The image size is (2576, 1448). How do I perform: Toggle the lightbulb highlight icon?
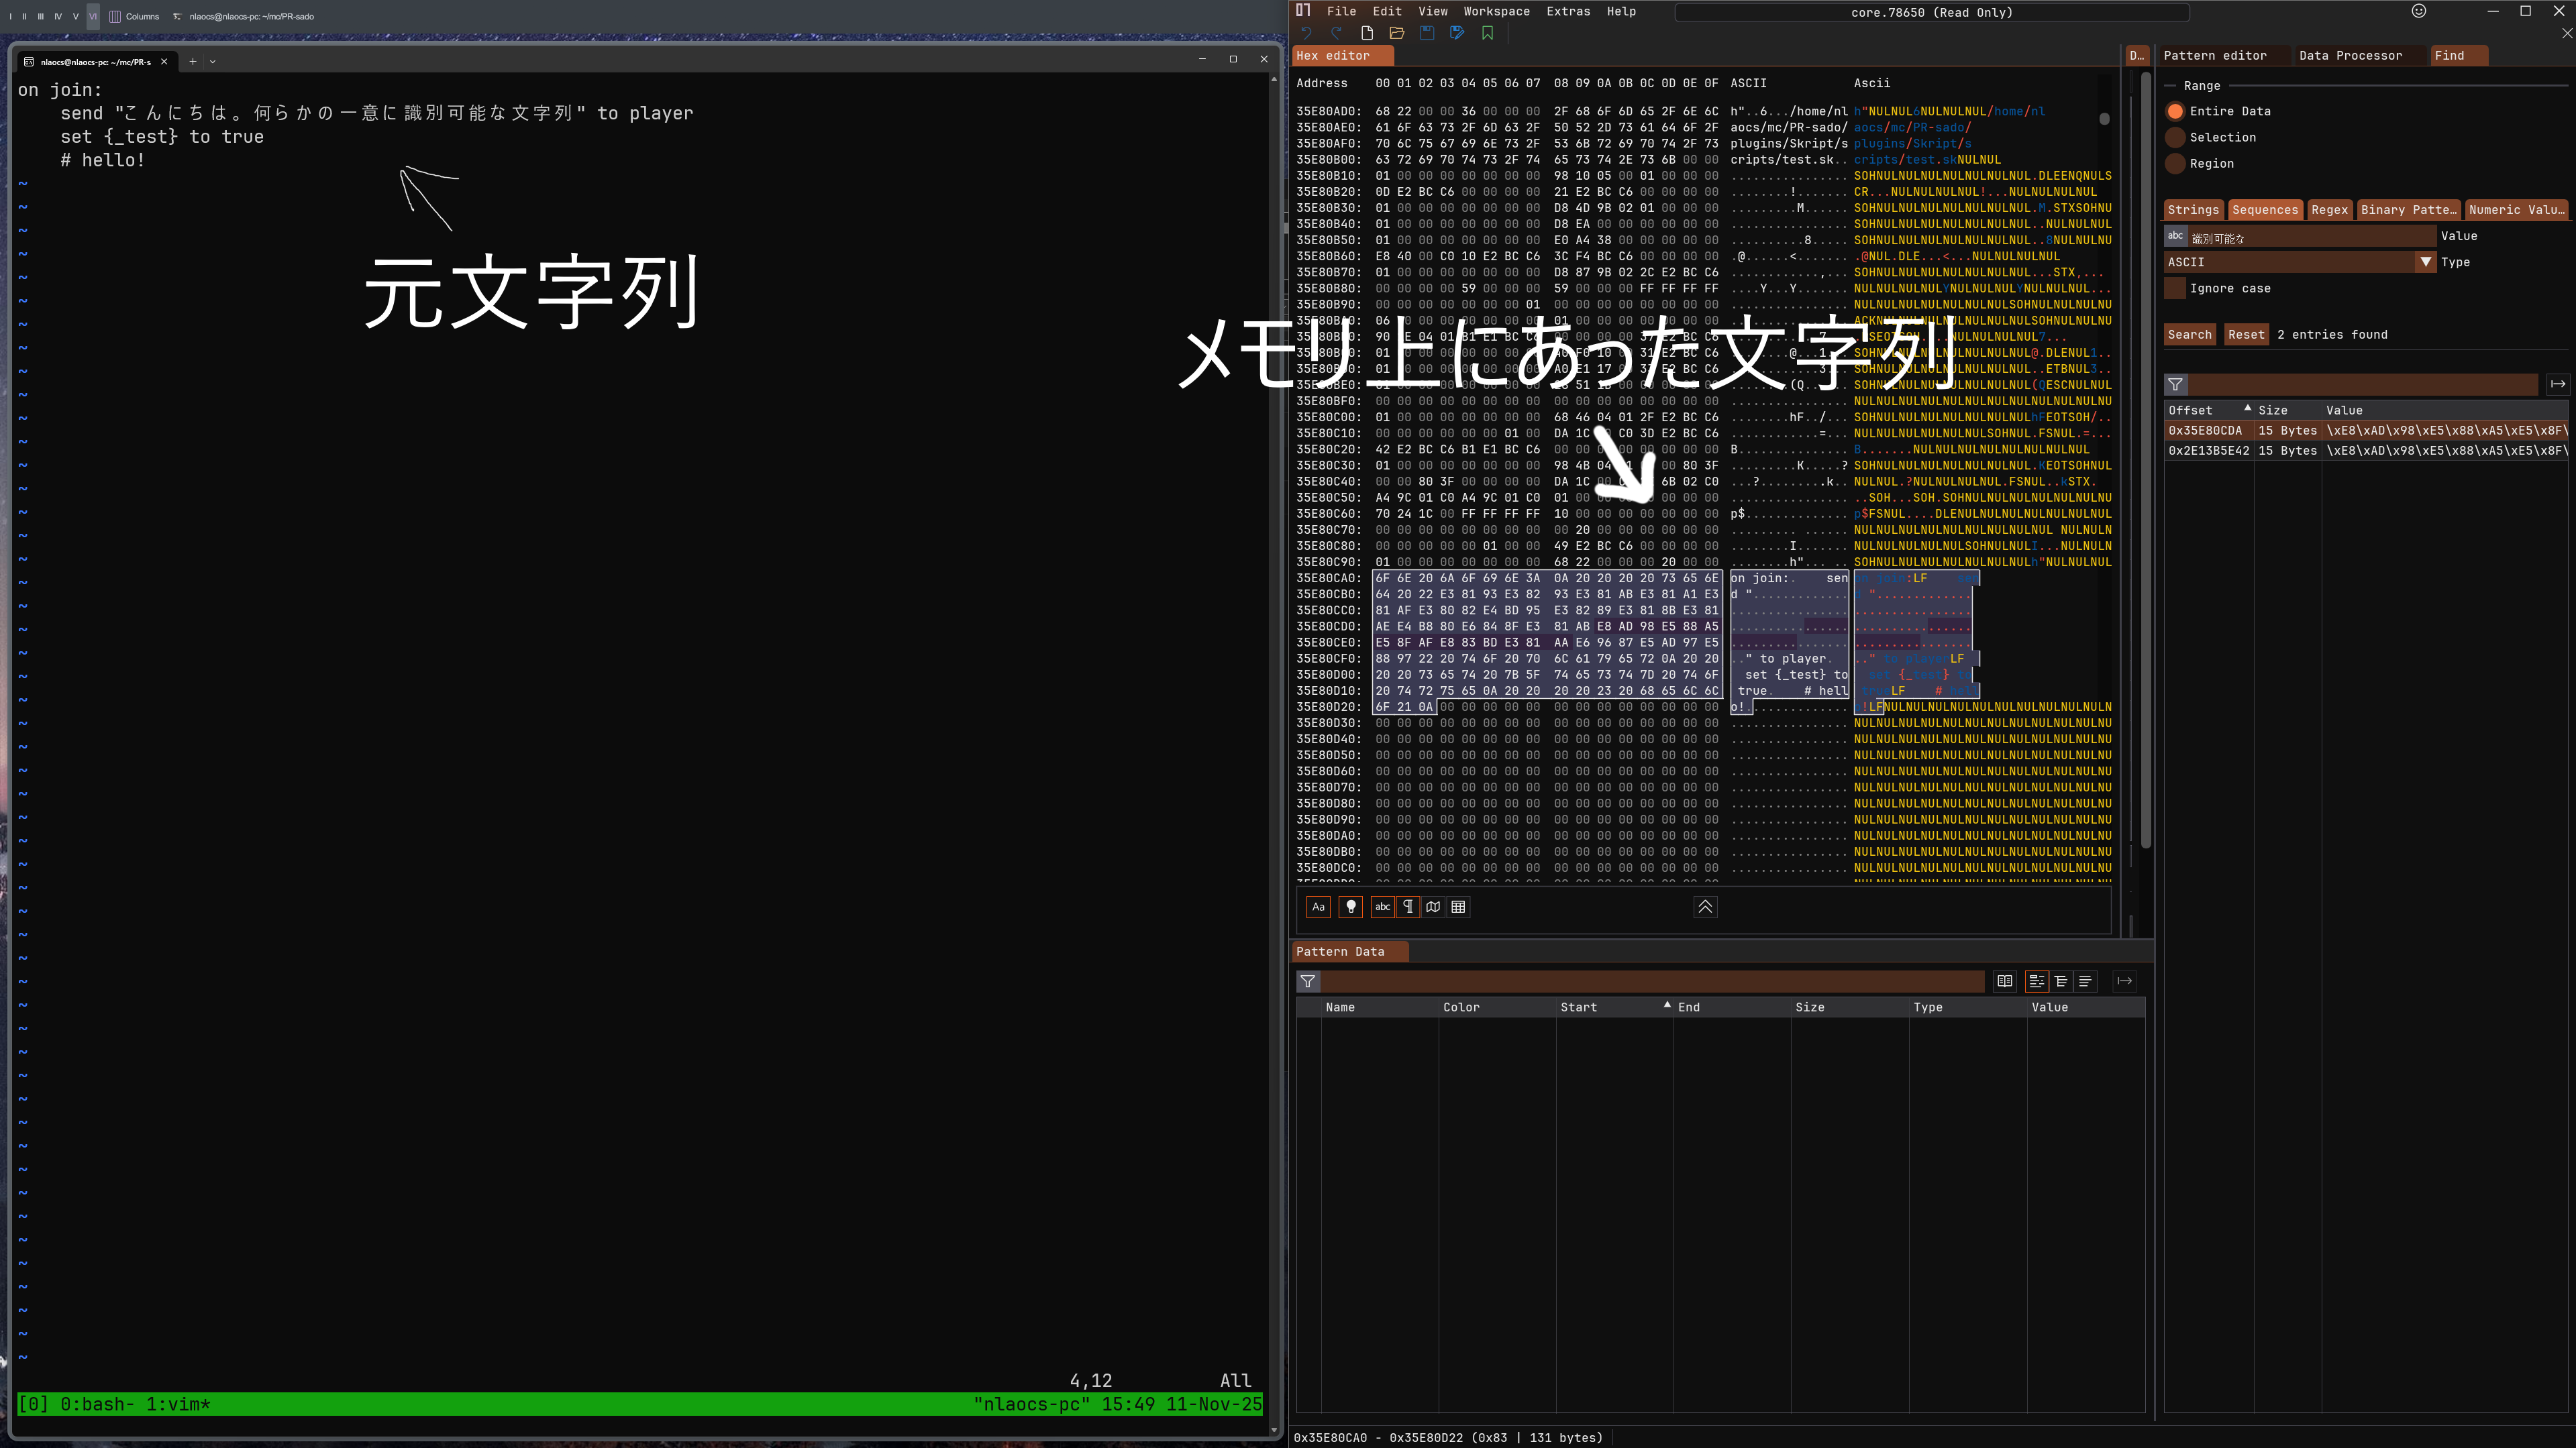tap(1351, 906)
